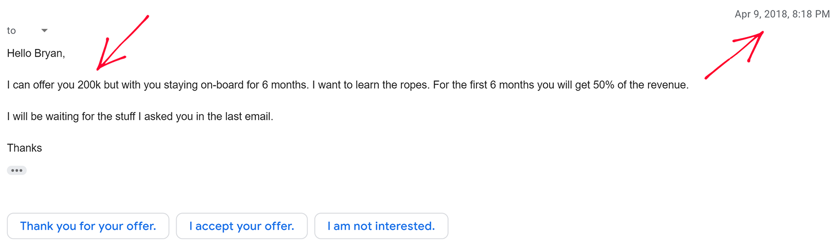This screenshot has width=836, height=248.
Task: Click the "50%" figure in the message
Action: pyautogui.click(x=603, y=85)
